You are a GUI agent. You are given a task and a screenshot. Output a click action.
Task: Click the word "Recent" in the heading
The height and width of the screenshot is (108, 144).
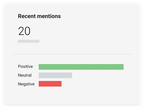coord(27,16)
